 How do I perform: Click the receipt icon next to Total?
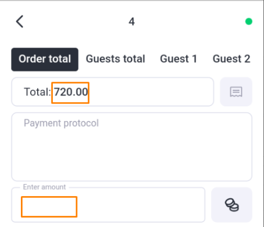click(x=236, y=92)
